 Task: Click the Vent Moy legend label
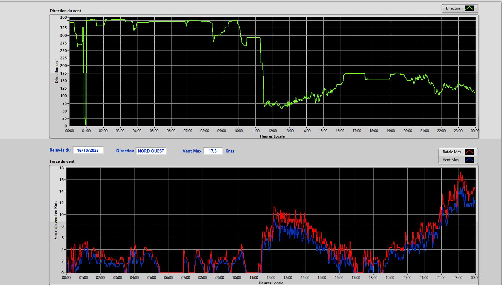[x=451, y=160]
